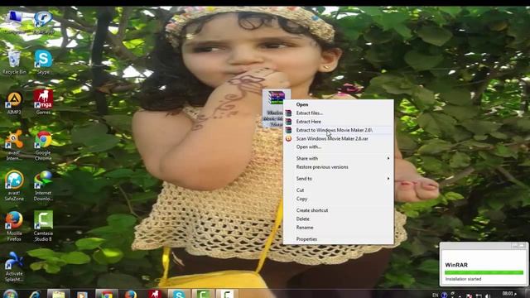Click the network tray icon
The height and width of the screenshot is (298, 530).
(x=479, y=296)
